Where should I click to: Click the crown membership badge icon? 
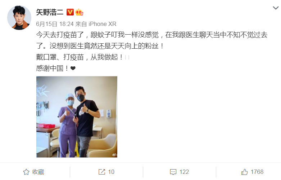point(79,12)
